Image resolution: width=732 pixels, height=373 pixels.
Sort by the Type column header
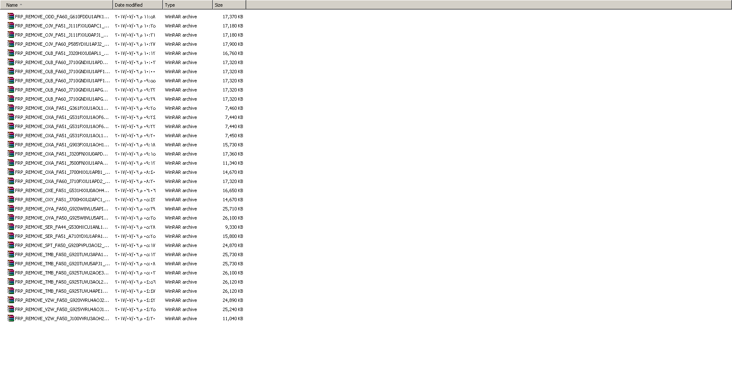[x=188, y=5]
